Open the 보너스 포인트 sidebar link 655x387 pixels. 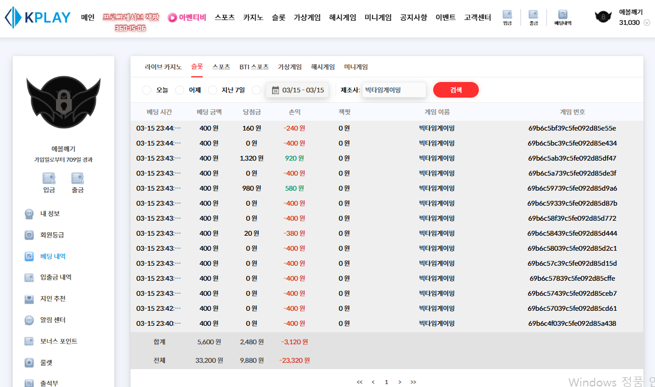tap(58, 341)
